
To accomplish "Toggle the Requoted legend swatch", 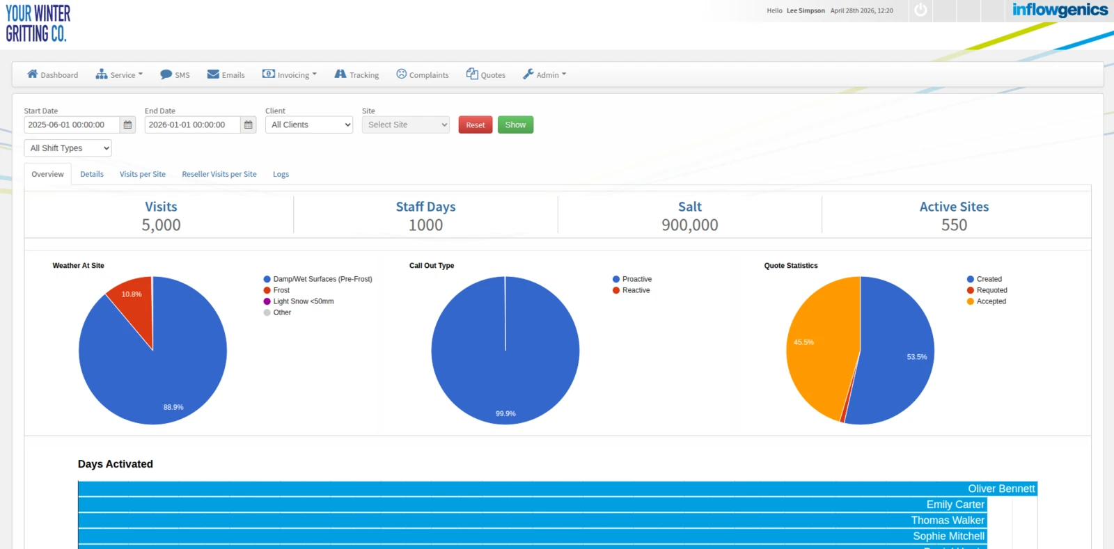I will tap(971, 290).
